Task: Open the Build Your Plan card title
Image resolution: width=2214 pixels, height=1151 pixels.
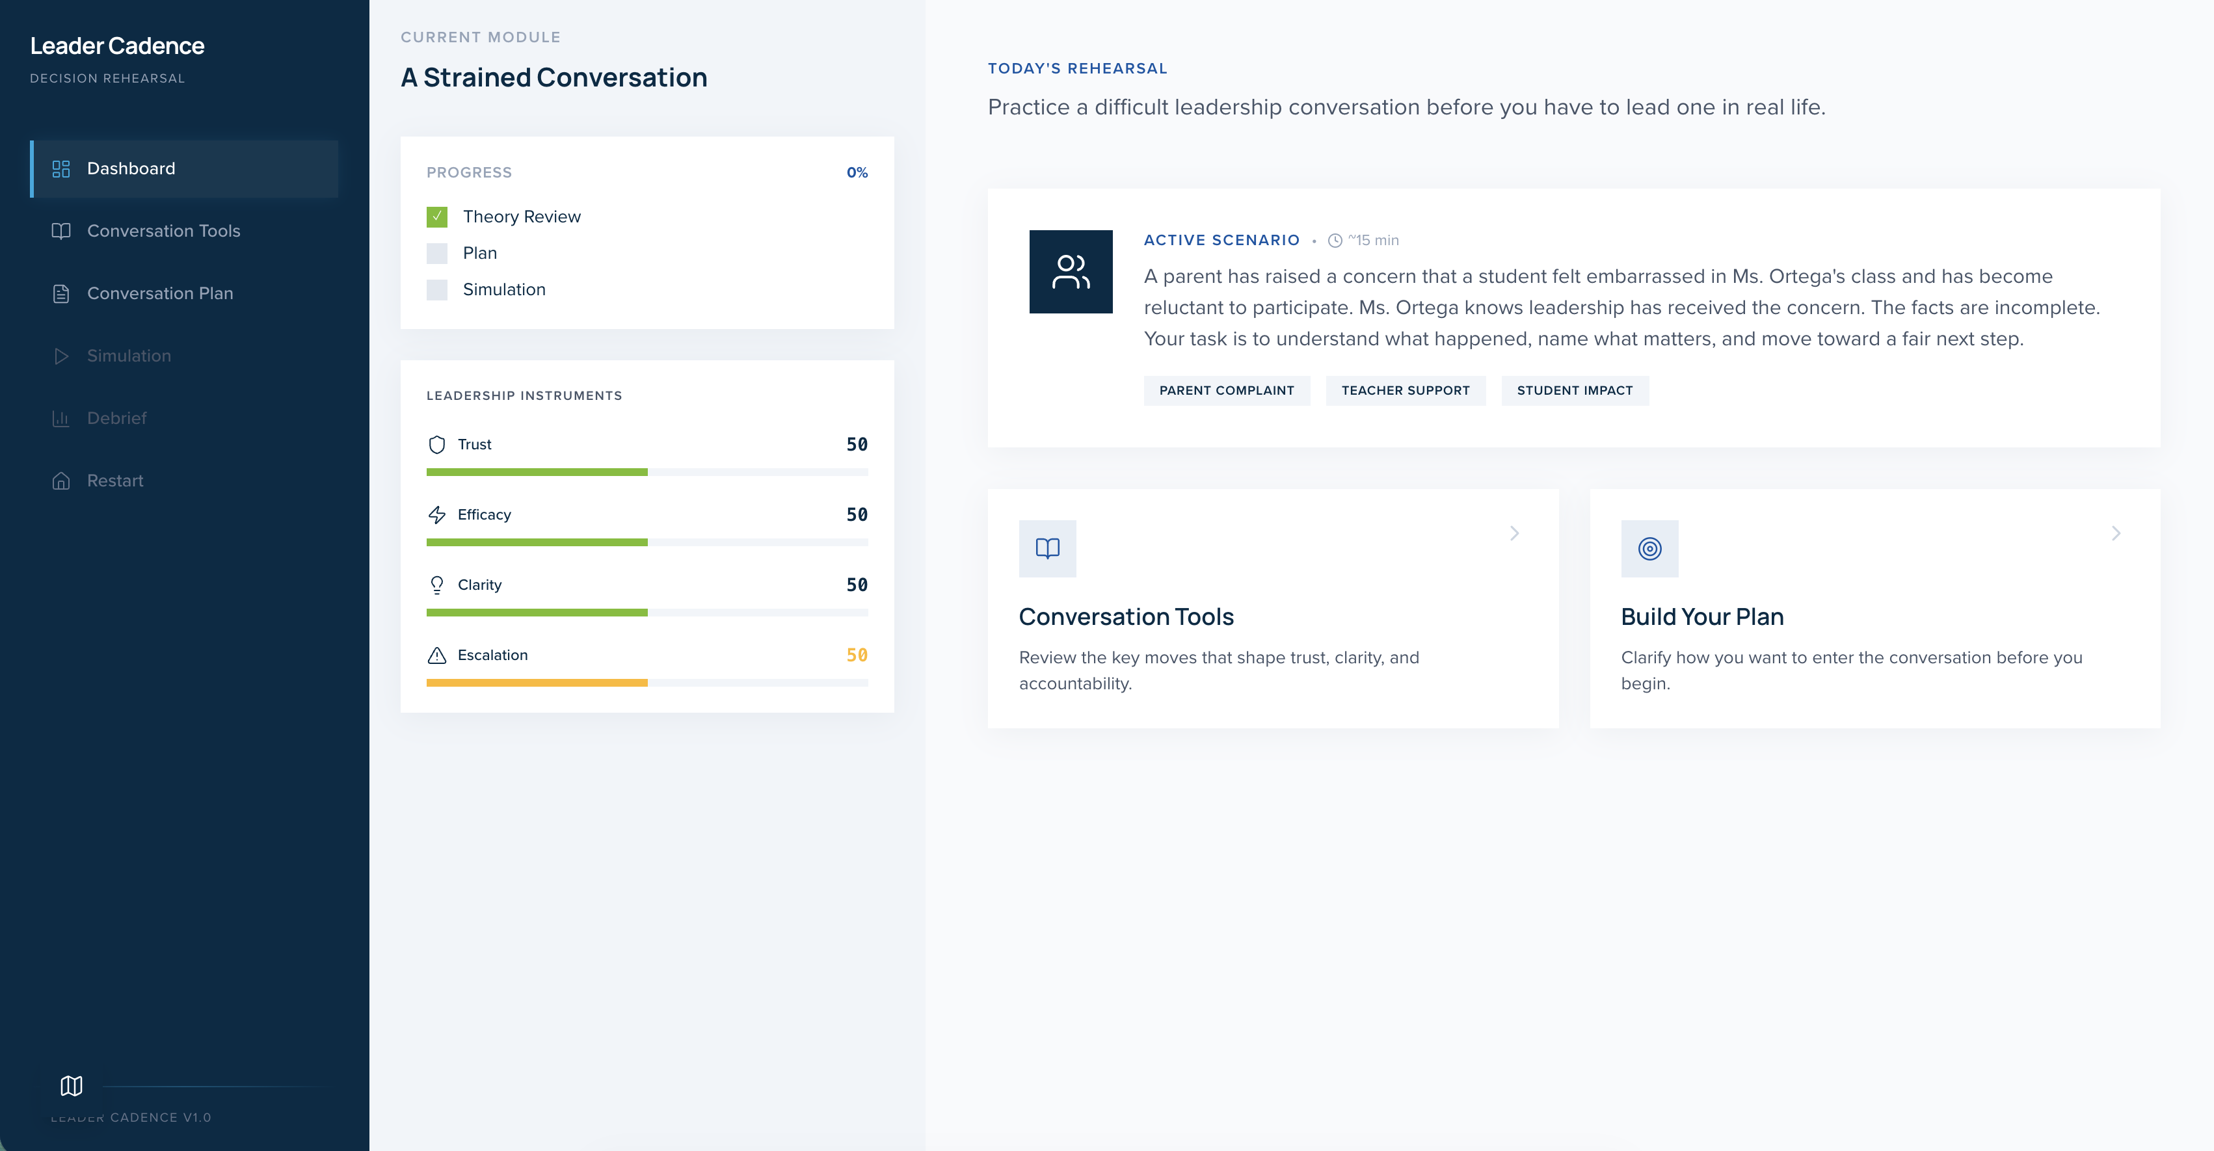Action: (x=1701, y=617)
